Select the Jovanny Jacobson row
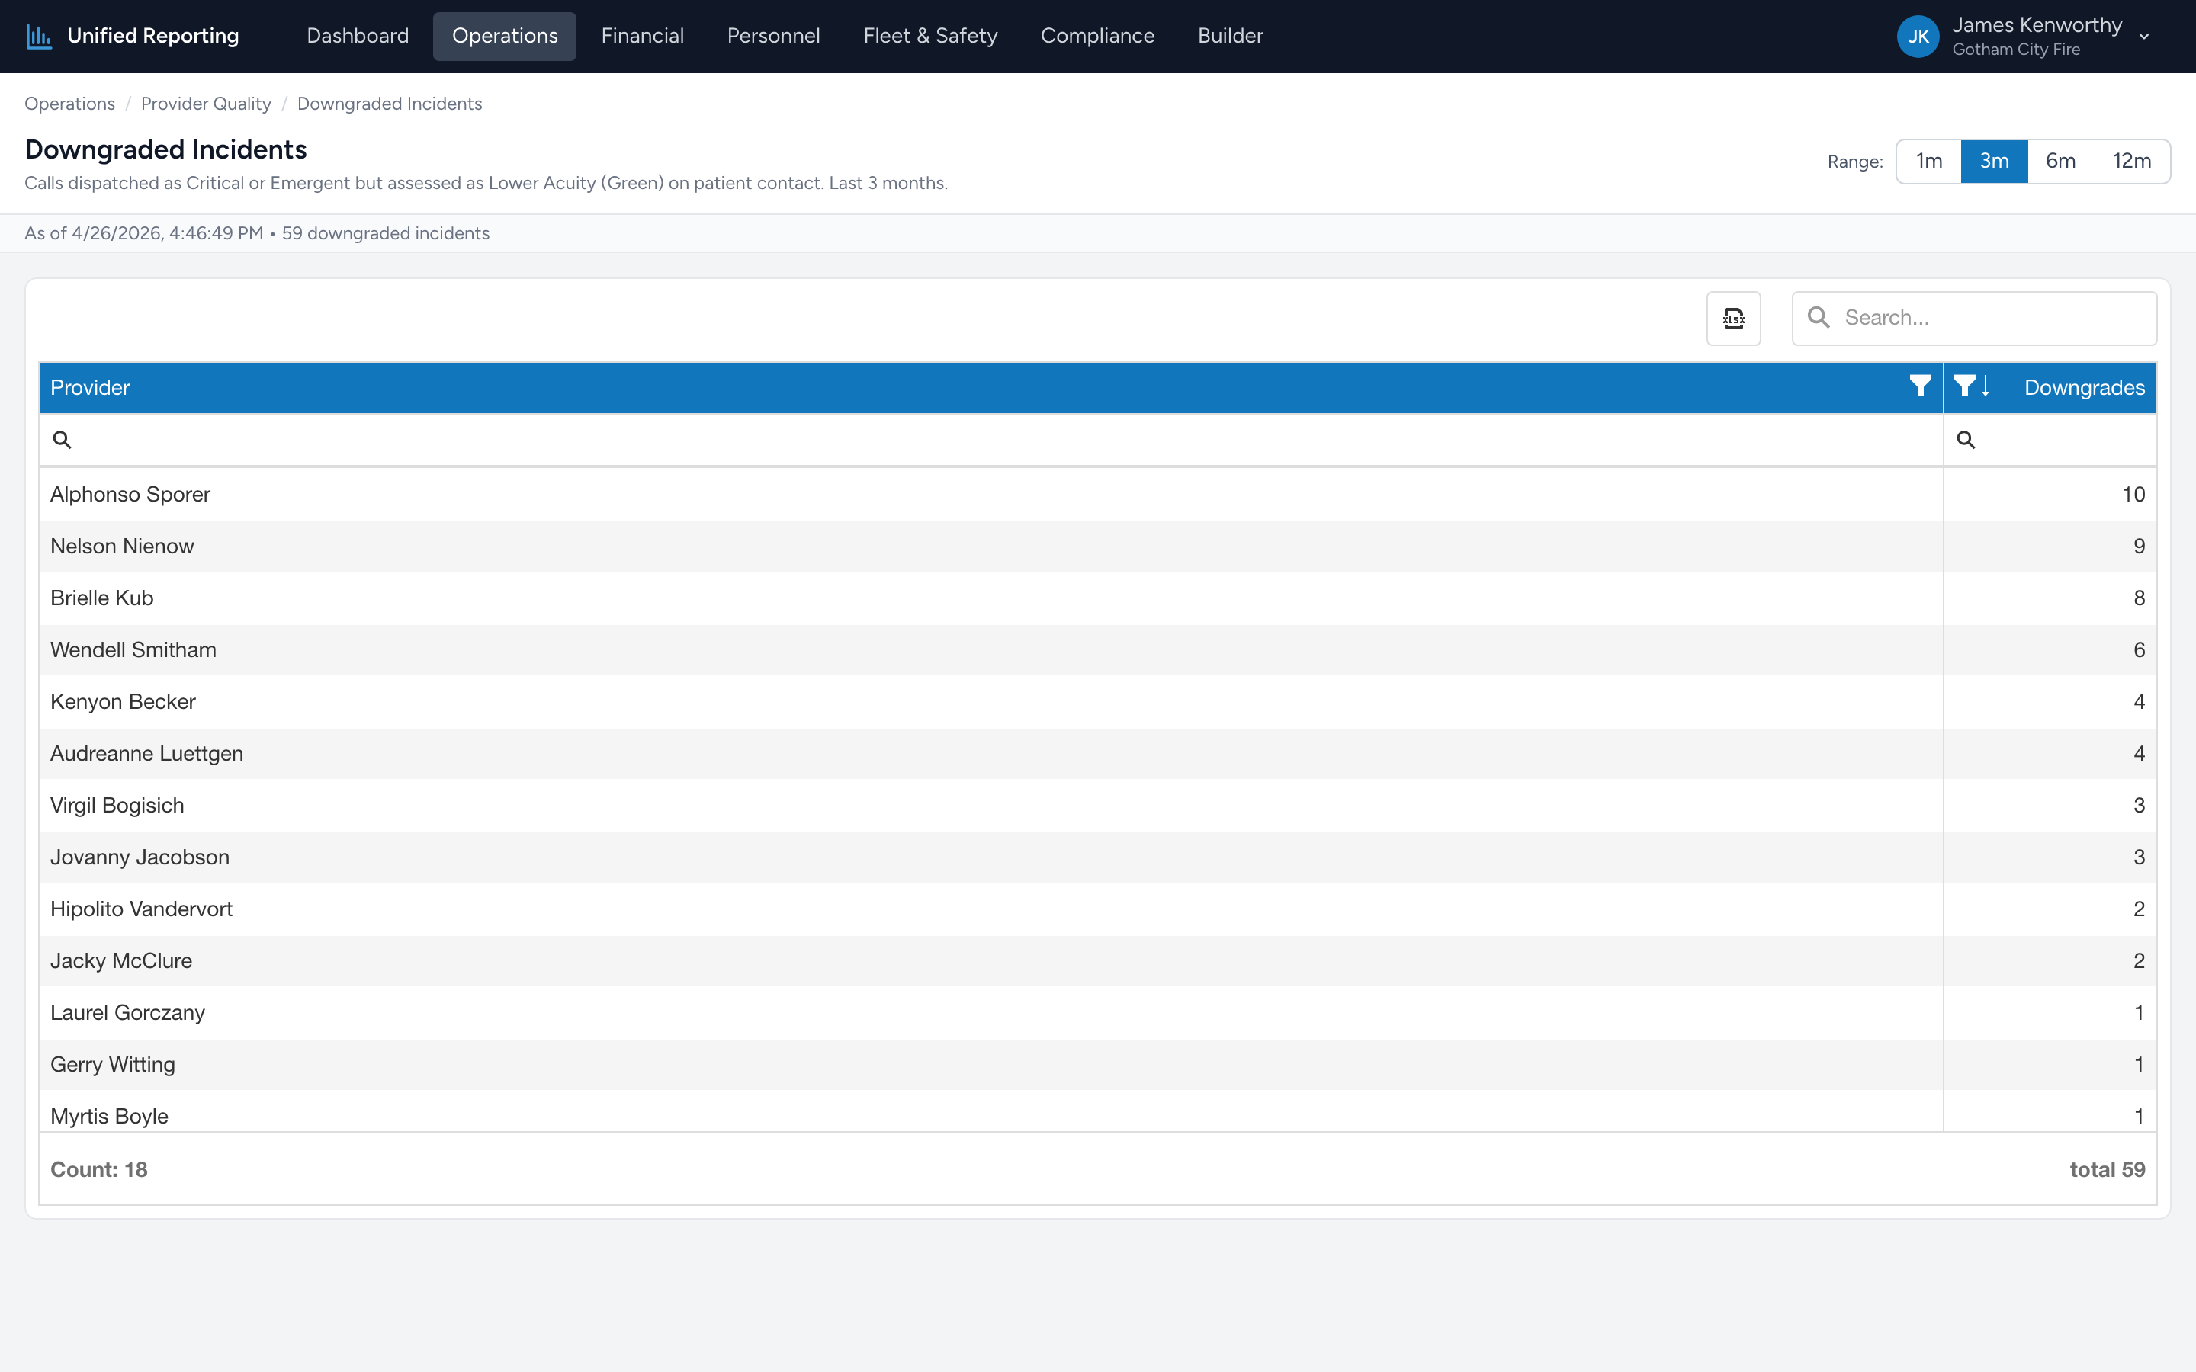 click(1097, 857)
